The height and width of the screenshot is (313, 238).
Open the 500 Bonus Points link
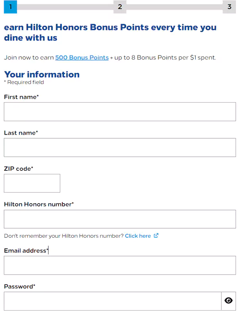(x=82, y=57)
